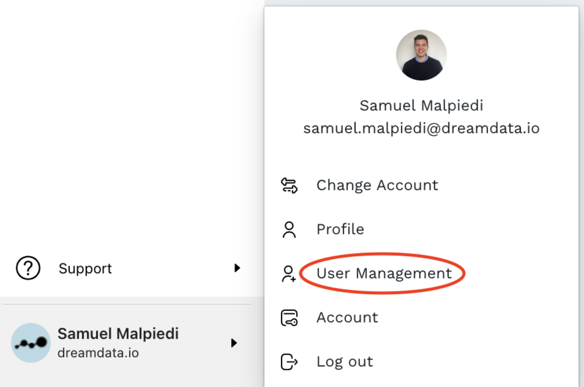This screenshot has width=584, height=387.
Task: Click the User Management add-person icon
Action: coord(289,274)
